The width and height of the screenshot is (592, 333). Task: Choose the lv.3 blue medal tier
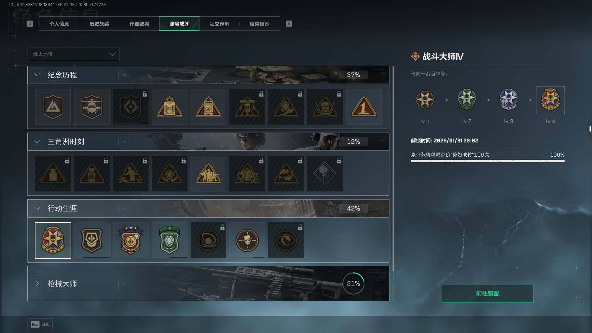pyautogui.click(x=509, y=100)
